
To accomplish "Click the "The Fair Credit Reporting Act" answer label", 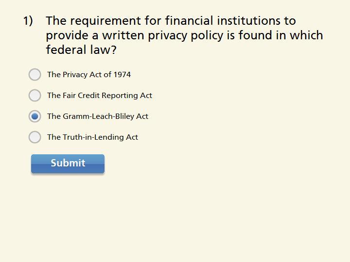I will [100, 96].
